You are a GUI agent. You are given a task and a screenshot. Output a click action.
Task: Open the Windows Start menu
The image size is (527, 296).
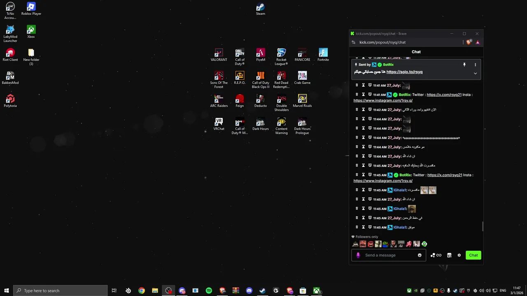coord(6,291)
